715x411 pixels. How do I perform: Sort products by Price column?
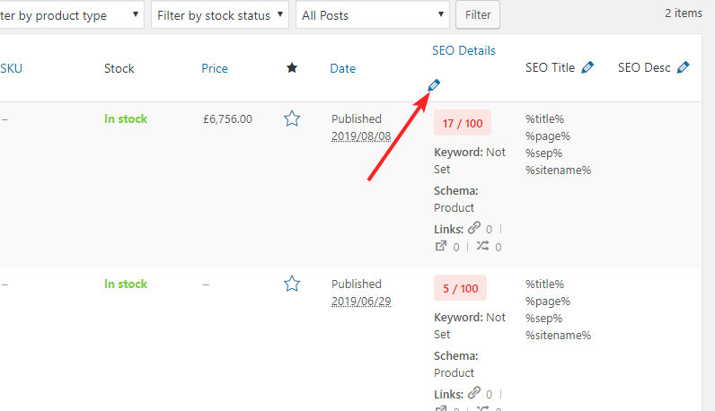(215, 68)
